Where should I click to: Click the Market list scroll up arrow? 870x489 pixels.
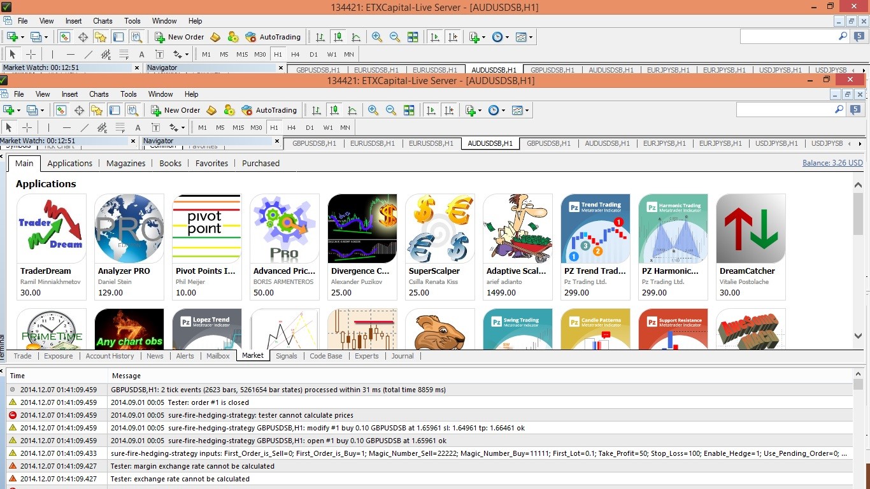[858, 184]
